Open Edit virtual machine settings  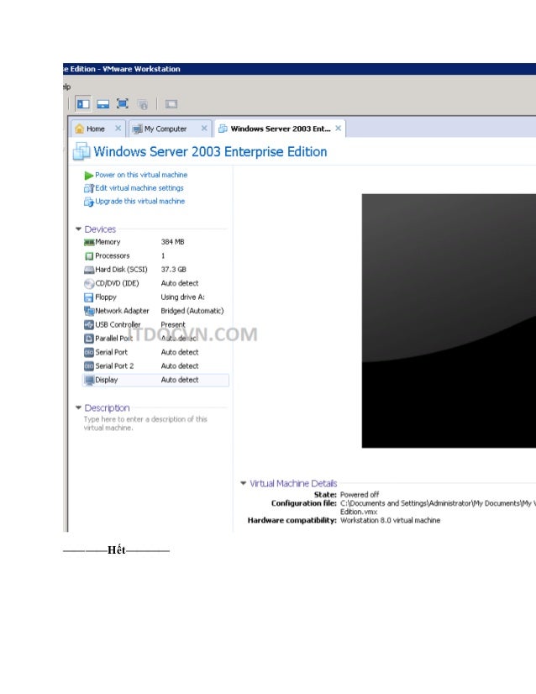(139, 188)
